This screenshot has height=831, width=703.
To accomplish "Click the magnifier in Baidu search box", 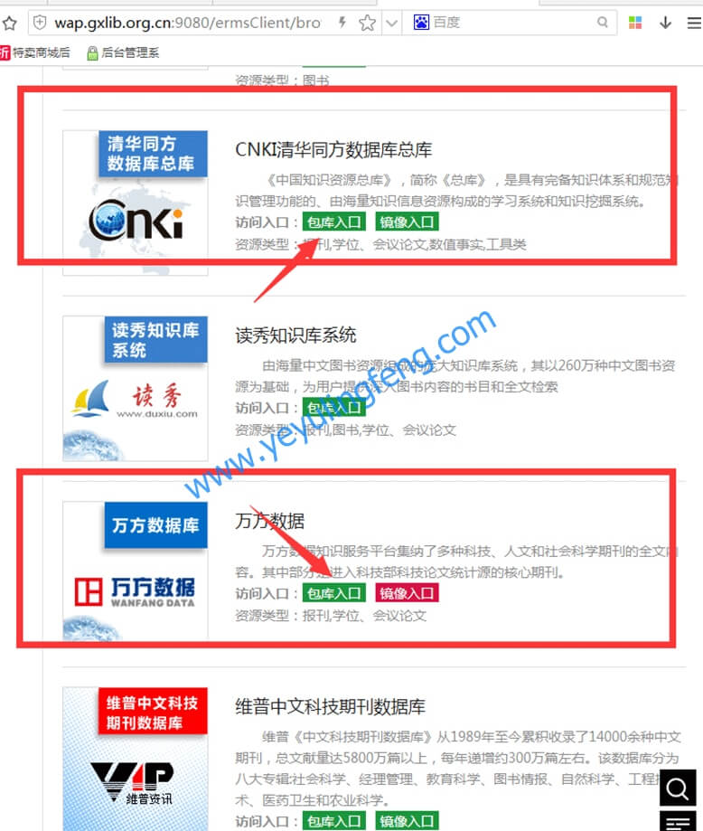I will coord(603,23).
